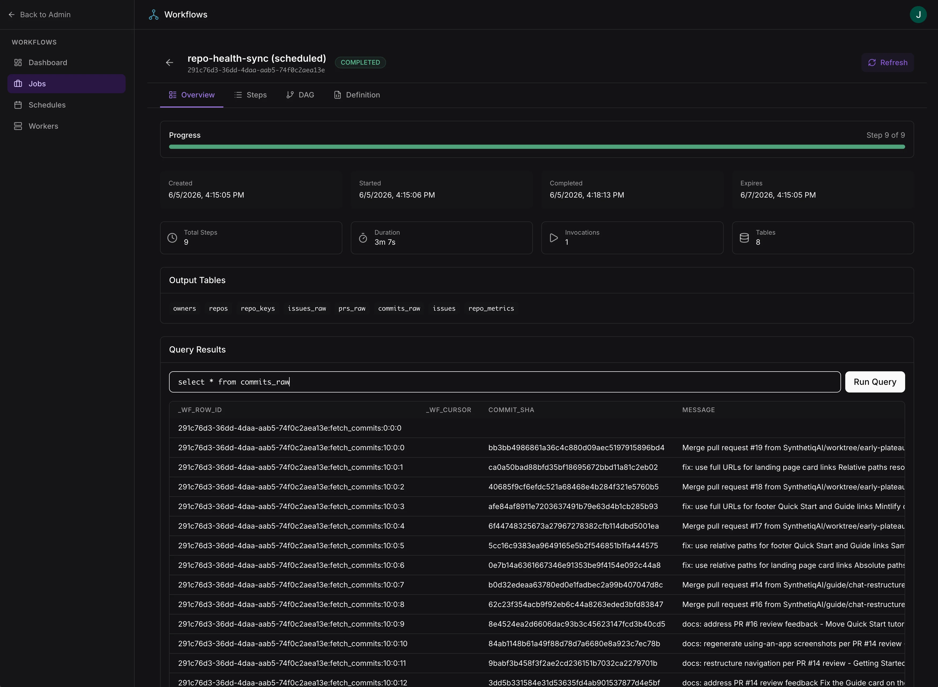Click the _WF_ROW_ID column header
Screen dimensions: 938x687
(200, 410)
